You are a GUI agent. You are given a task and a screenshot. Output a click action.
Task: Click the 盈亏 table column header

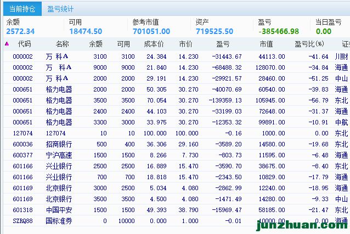[223, 44]
